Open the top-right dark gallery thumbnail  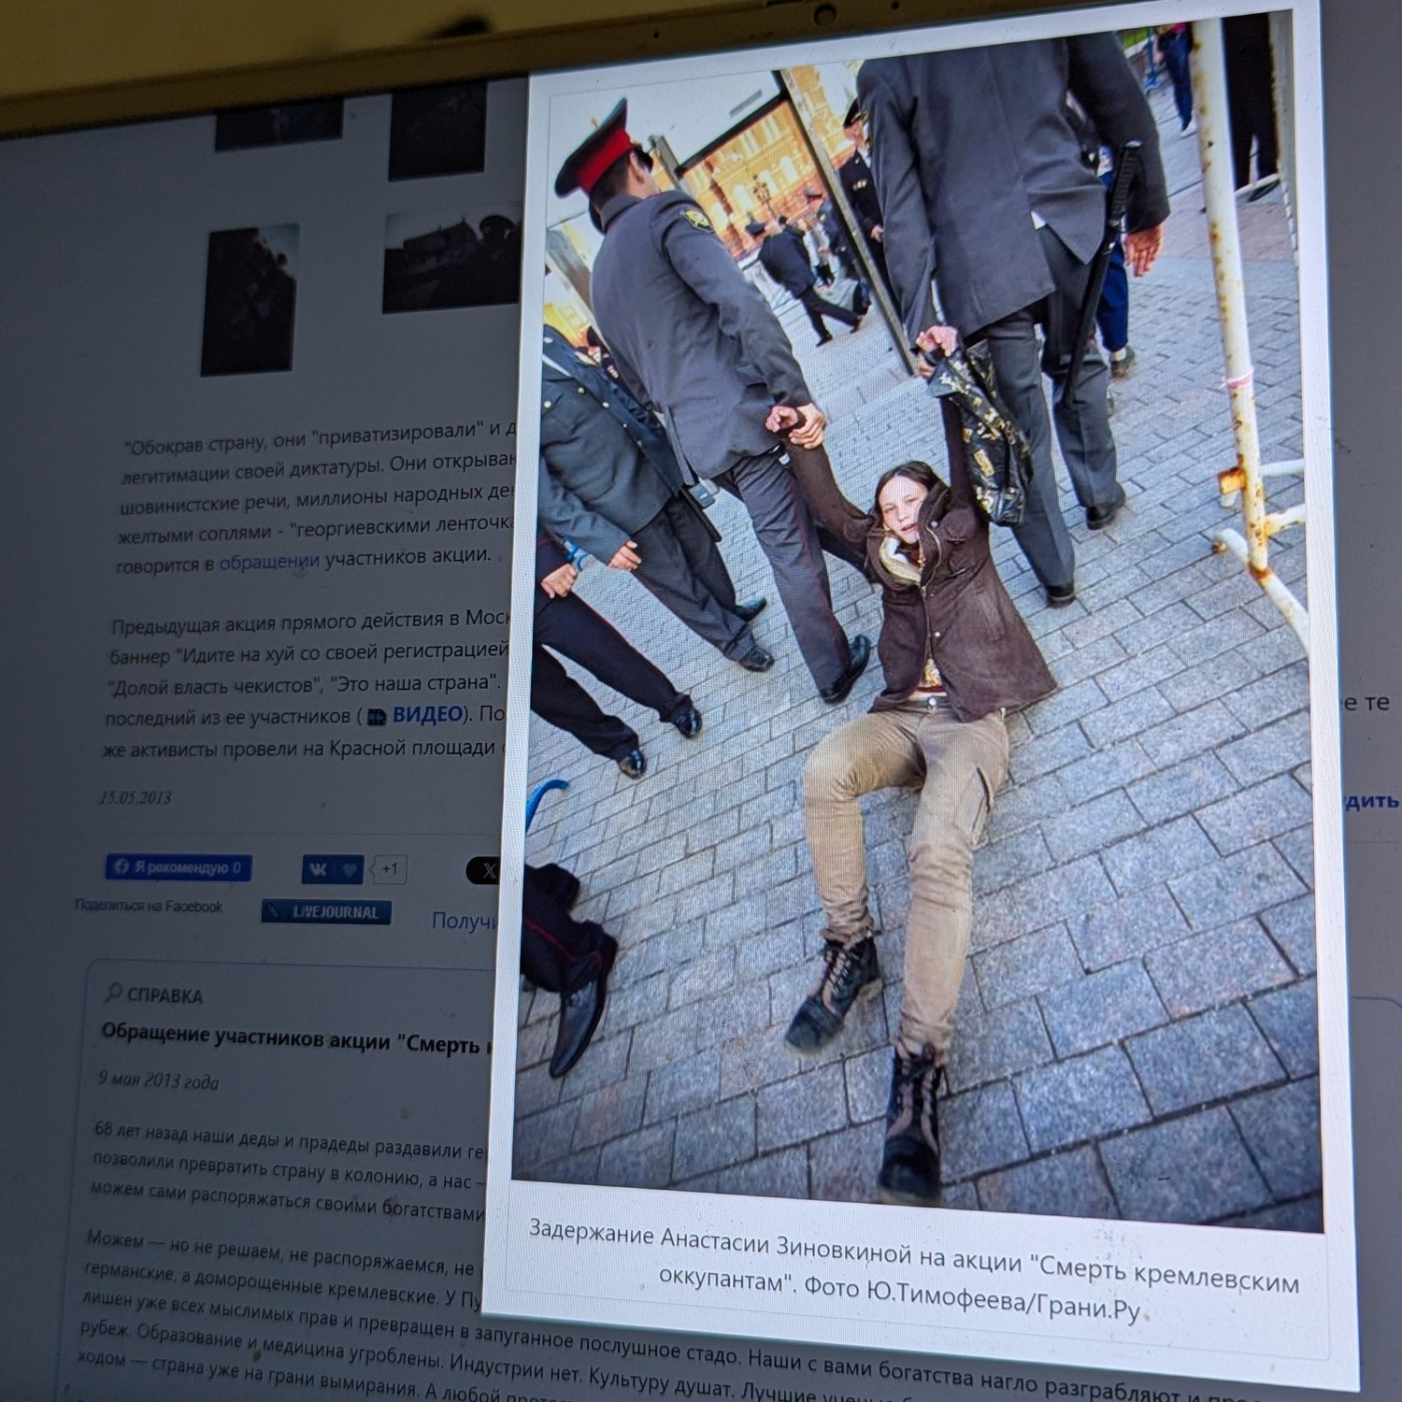click(x=436, y=129)
